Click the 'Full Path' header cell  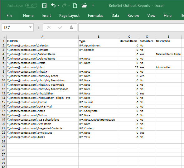[42, 41]
